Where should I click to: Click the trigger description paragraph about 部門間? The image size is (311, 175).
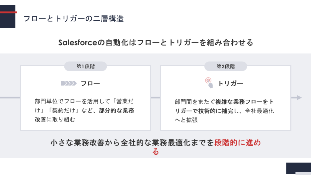(224, 111)
